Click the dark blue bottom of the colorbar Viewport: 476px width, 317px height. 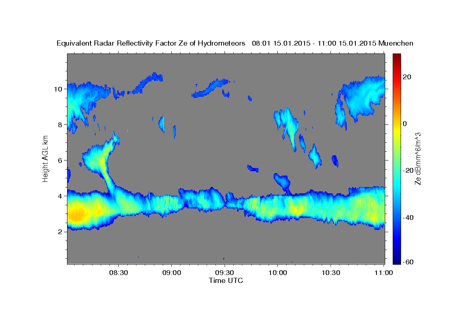396,258
